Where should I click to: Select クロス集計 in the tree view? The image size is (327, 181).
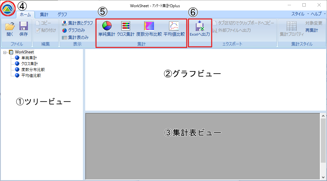(x=29, y=64)
